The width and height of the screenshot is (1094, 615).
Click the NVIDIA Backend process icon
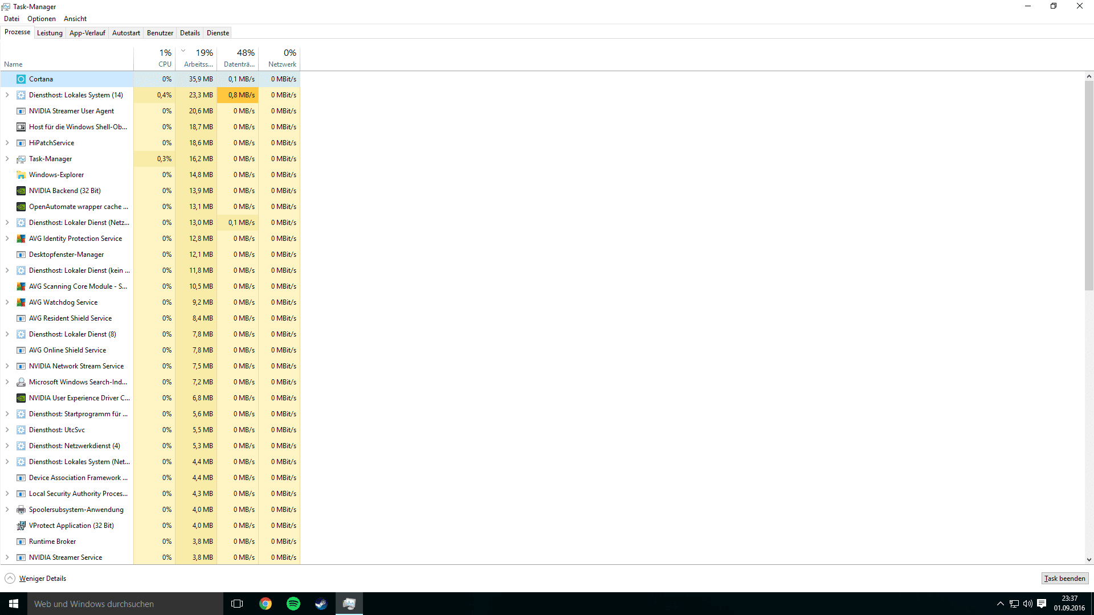coord(21,191)
